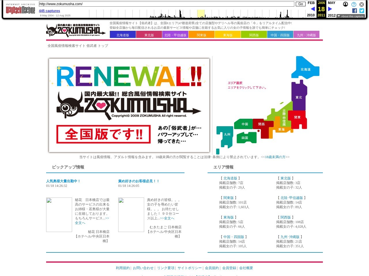
Task: Share this capture on Facebook
Action: (x=354, y=11)
